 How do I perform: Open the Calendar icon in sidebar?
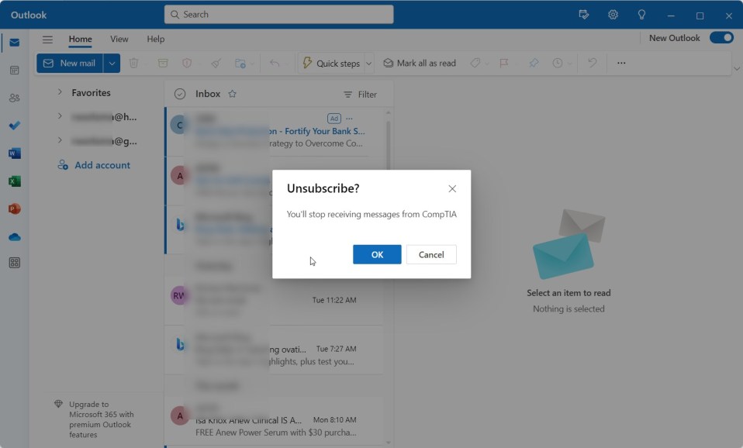14,70
